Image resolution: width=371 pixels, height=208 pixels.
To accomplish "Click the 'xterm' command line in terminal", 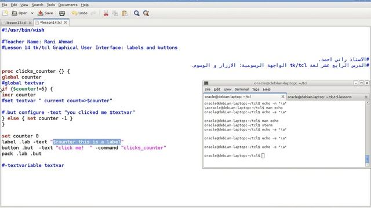I will tap(238, 125).
